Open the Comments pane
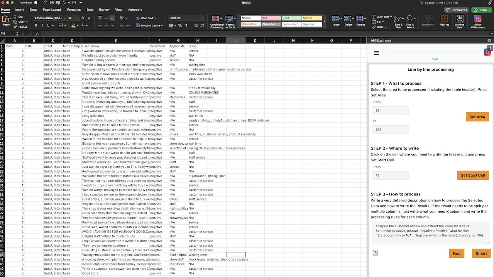The height and width of the screenshot is (277, 494). click(x=457, y=10)
